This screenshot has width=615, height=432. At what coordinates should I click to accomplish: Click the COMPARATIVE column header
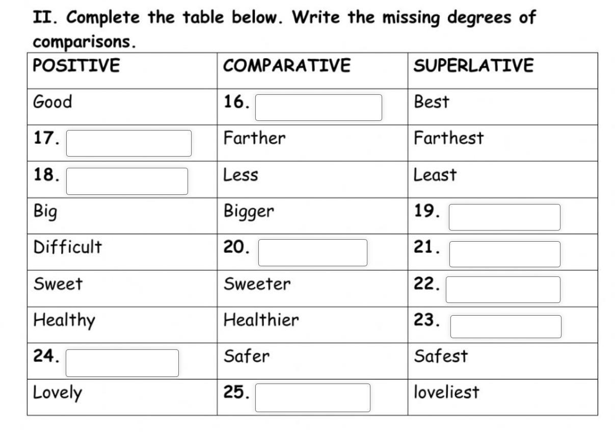287,66
